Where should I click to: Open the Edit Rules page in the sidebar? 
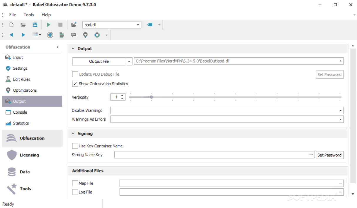[32, 79]
